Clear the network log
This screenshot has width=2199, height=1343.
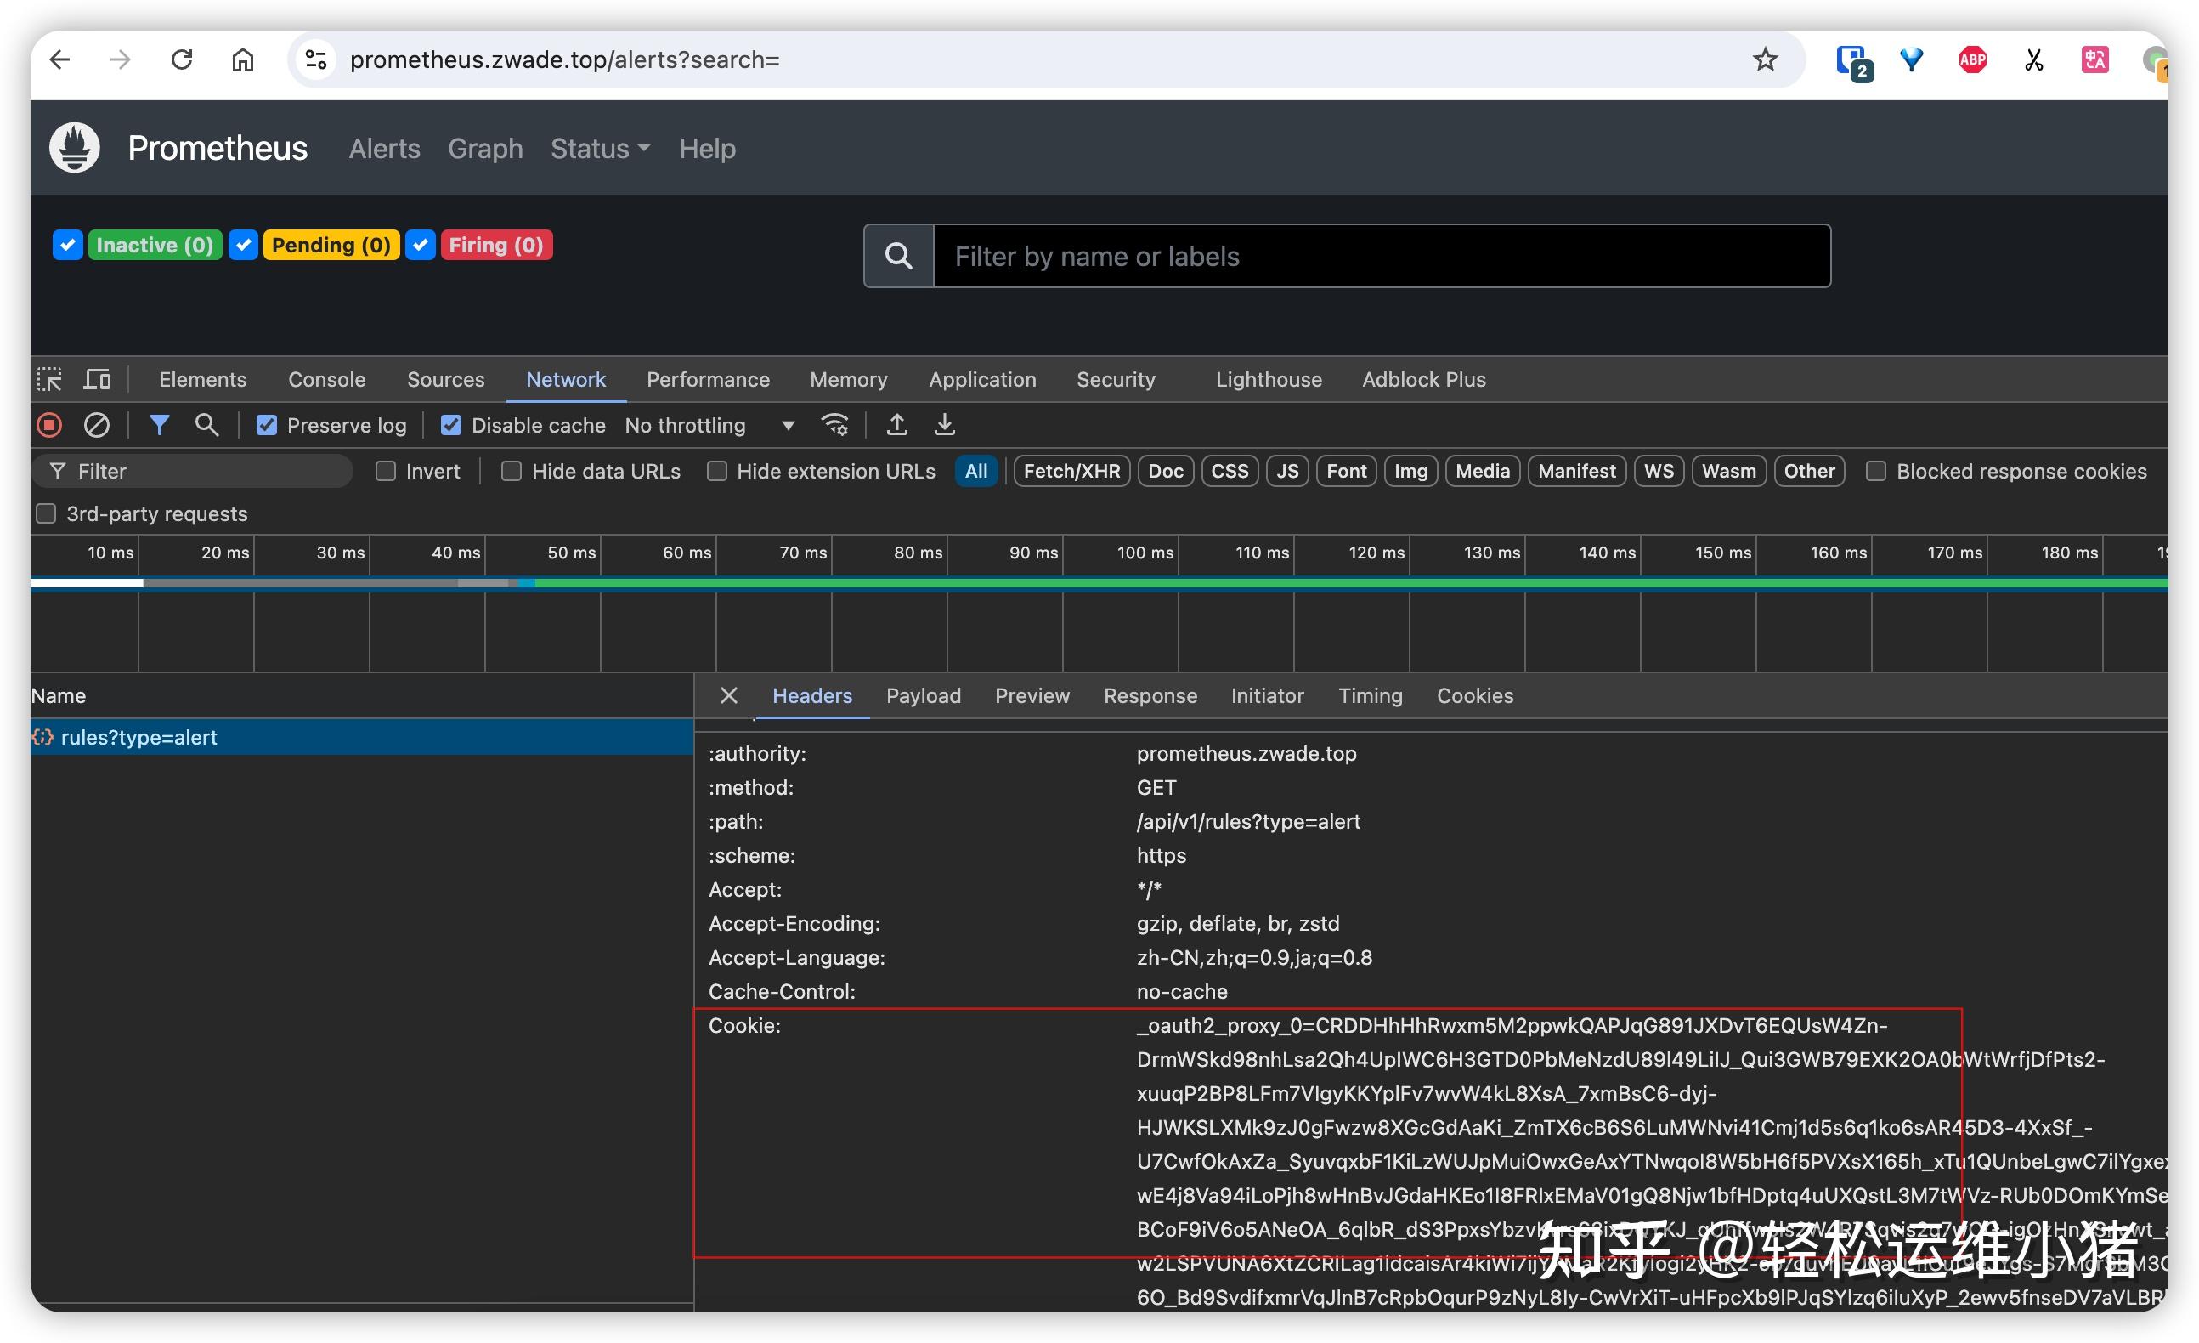coord(96,425)
